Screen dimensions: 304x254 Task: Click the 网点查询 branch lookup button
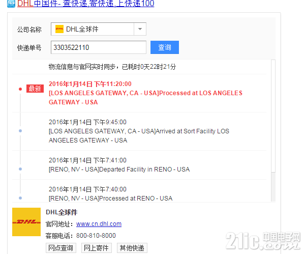pyautogui.click(x=61, y=248)
